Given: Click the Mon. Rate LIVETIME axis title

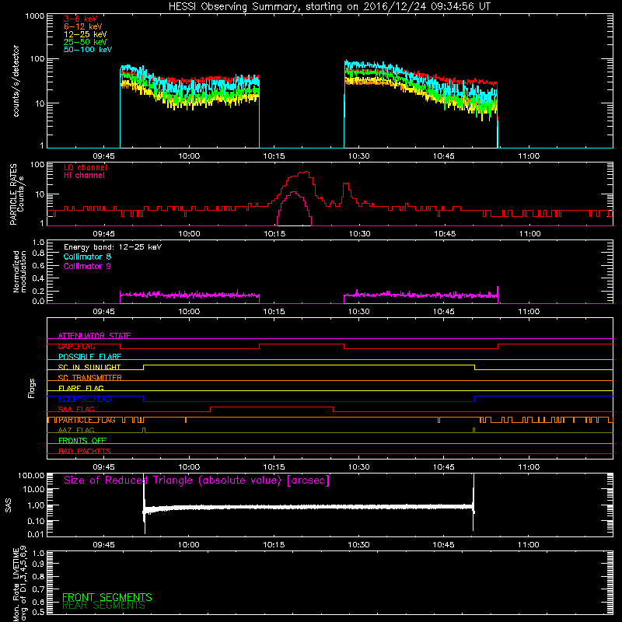Looking at the screenshot, I should coord(19,584).
